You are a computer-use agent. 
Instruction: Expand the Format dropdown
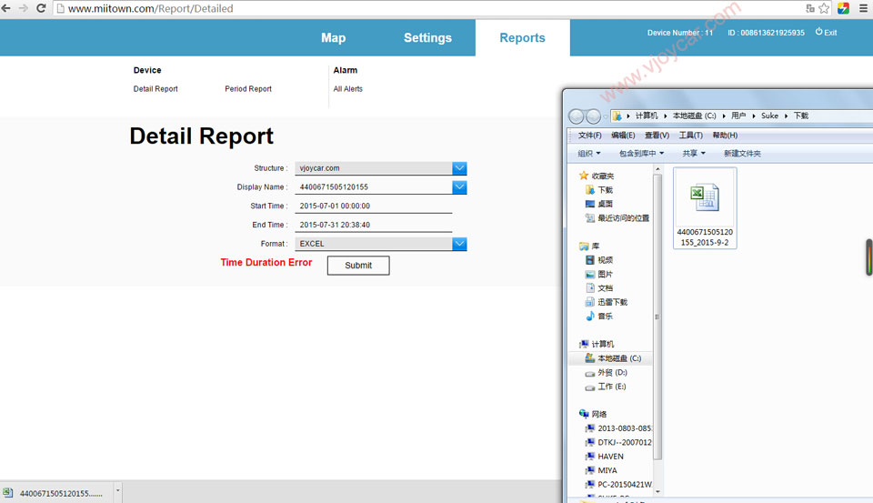(459, 244)
